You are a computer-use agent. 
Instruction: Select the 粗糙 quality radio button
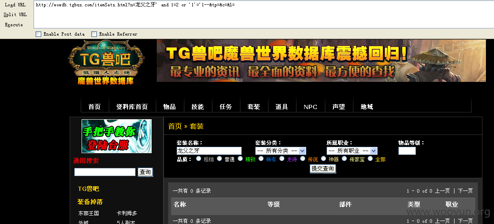tap(198, 159)
